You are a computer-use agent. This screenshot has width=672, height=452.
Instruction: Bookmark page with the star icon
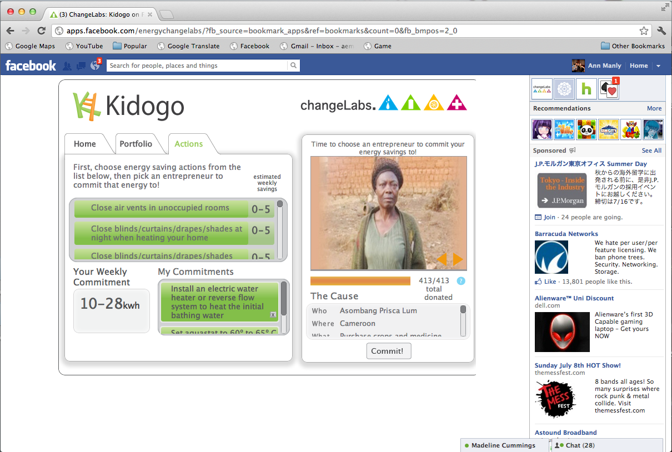click(644, 31)
